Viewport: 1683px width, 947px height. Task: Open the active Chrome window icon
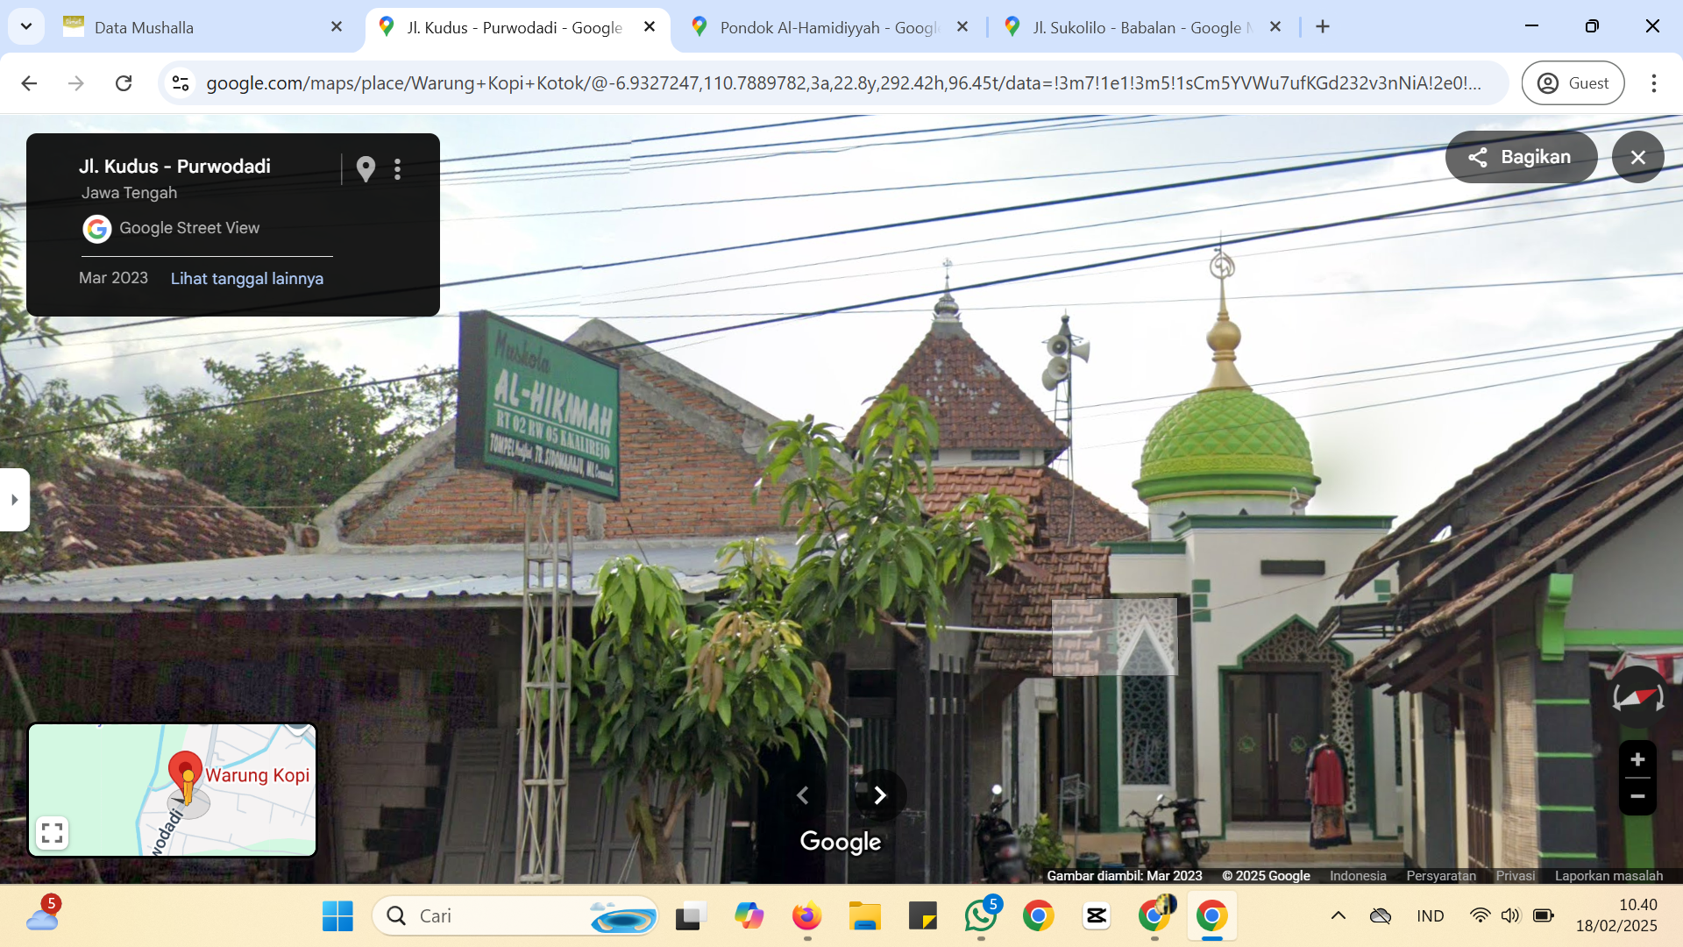click(x=1212, y=916)
